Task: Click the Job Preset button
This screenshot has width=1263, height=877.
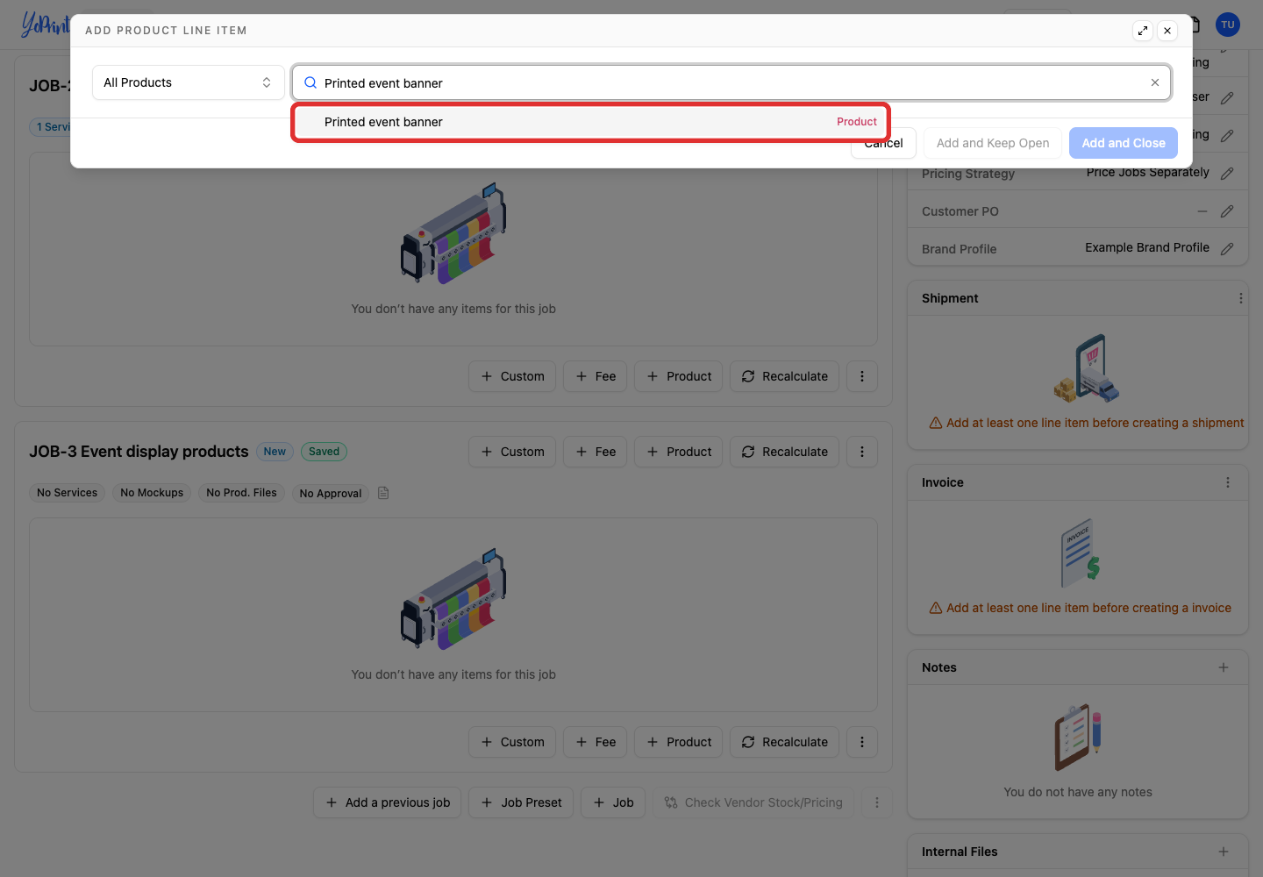Action: coord(521,802)
